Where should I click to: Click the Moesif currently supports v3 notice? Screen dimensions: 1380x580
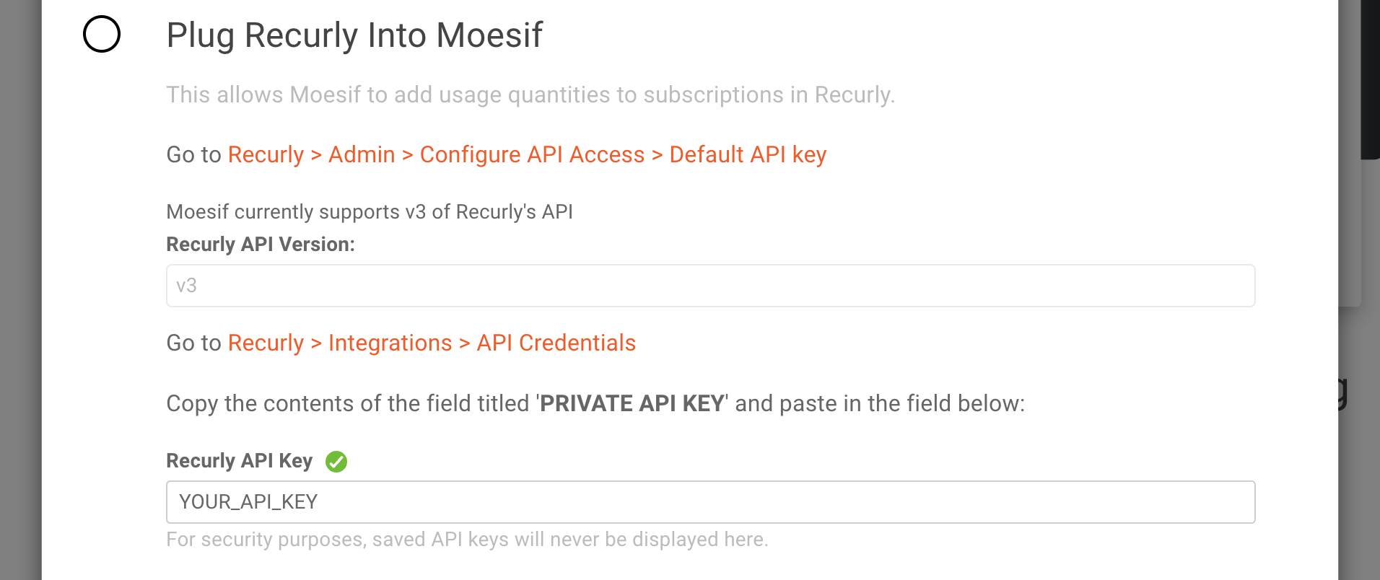pos(370,211)
